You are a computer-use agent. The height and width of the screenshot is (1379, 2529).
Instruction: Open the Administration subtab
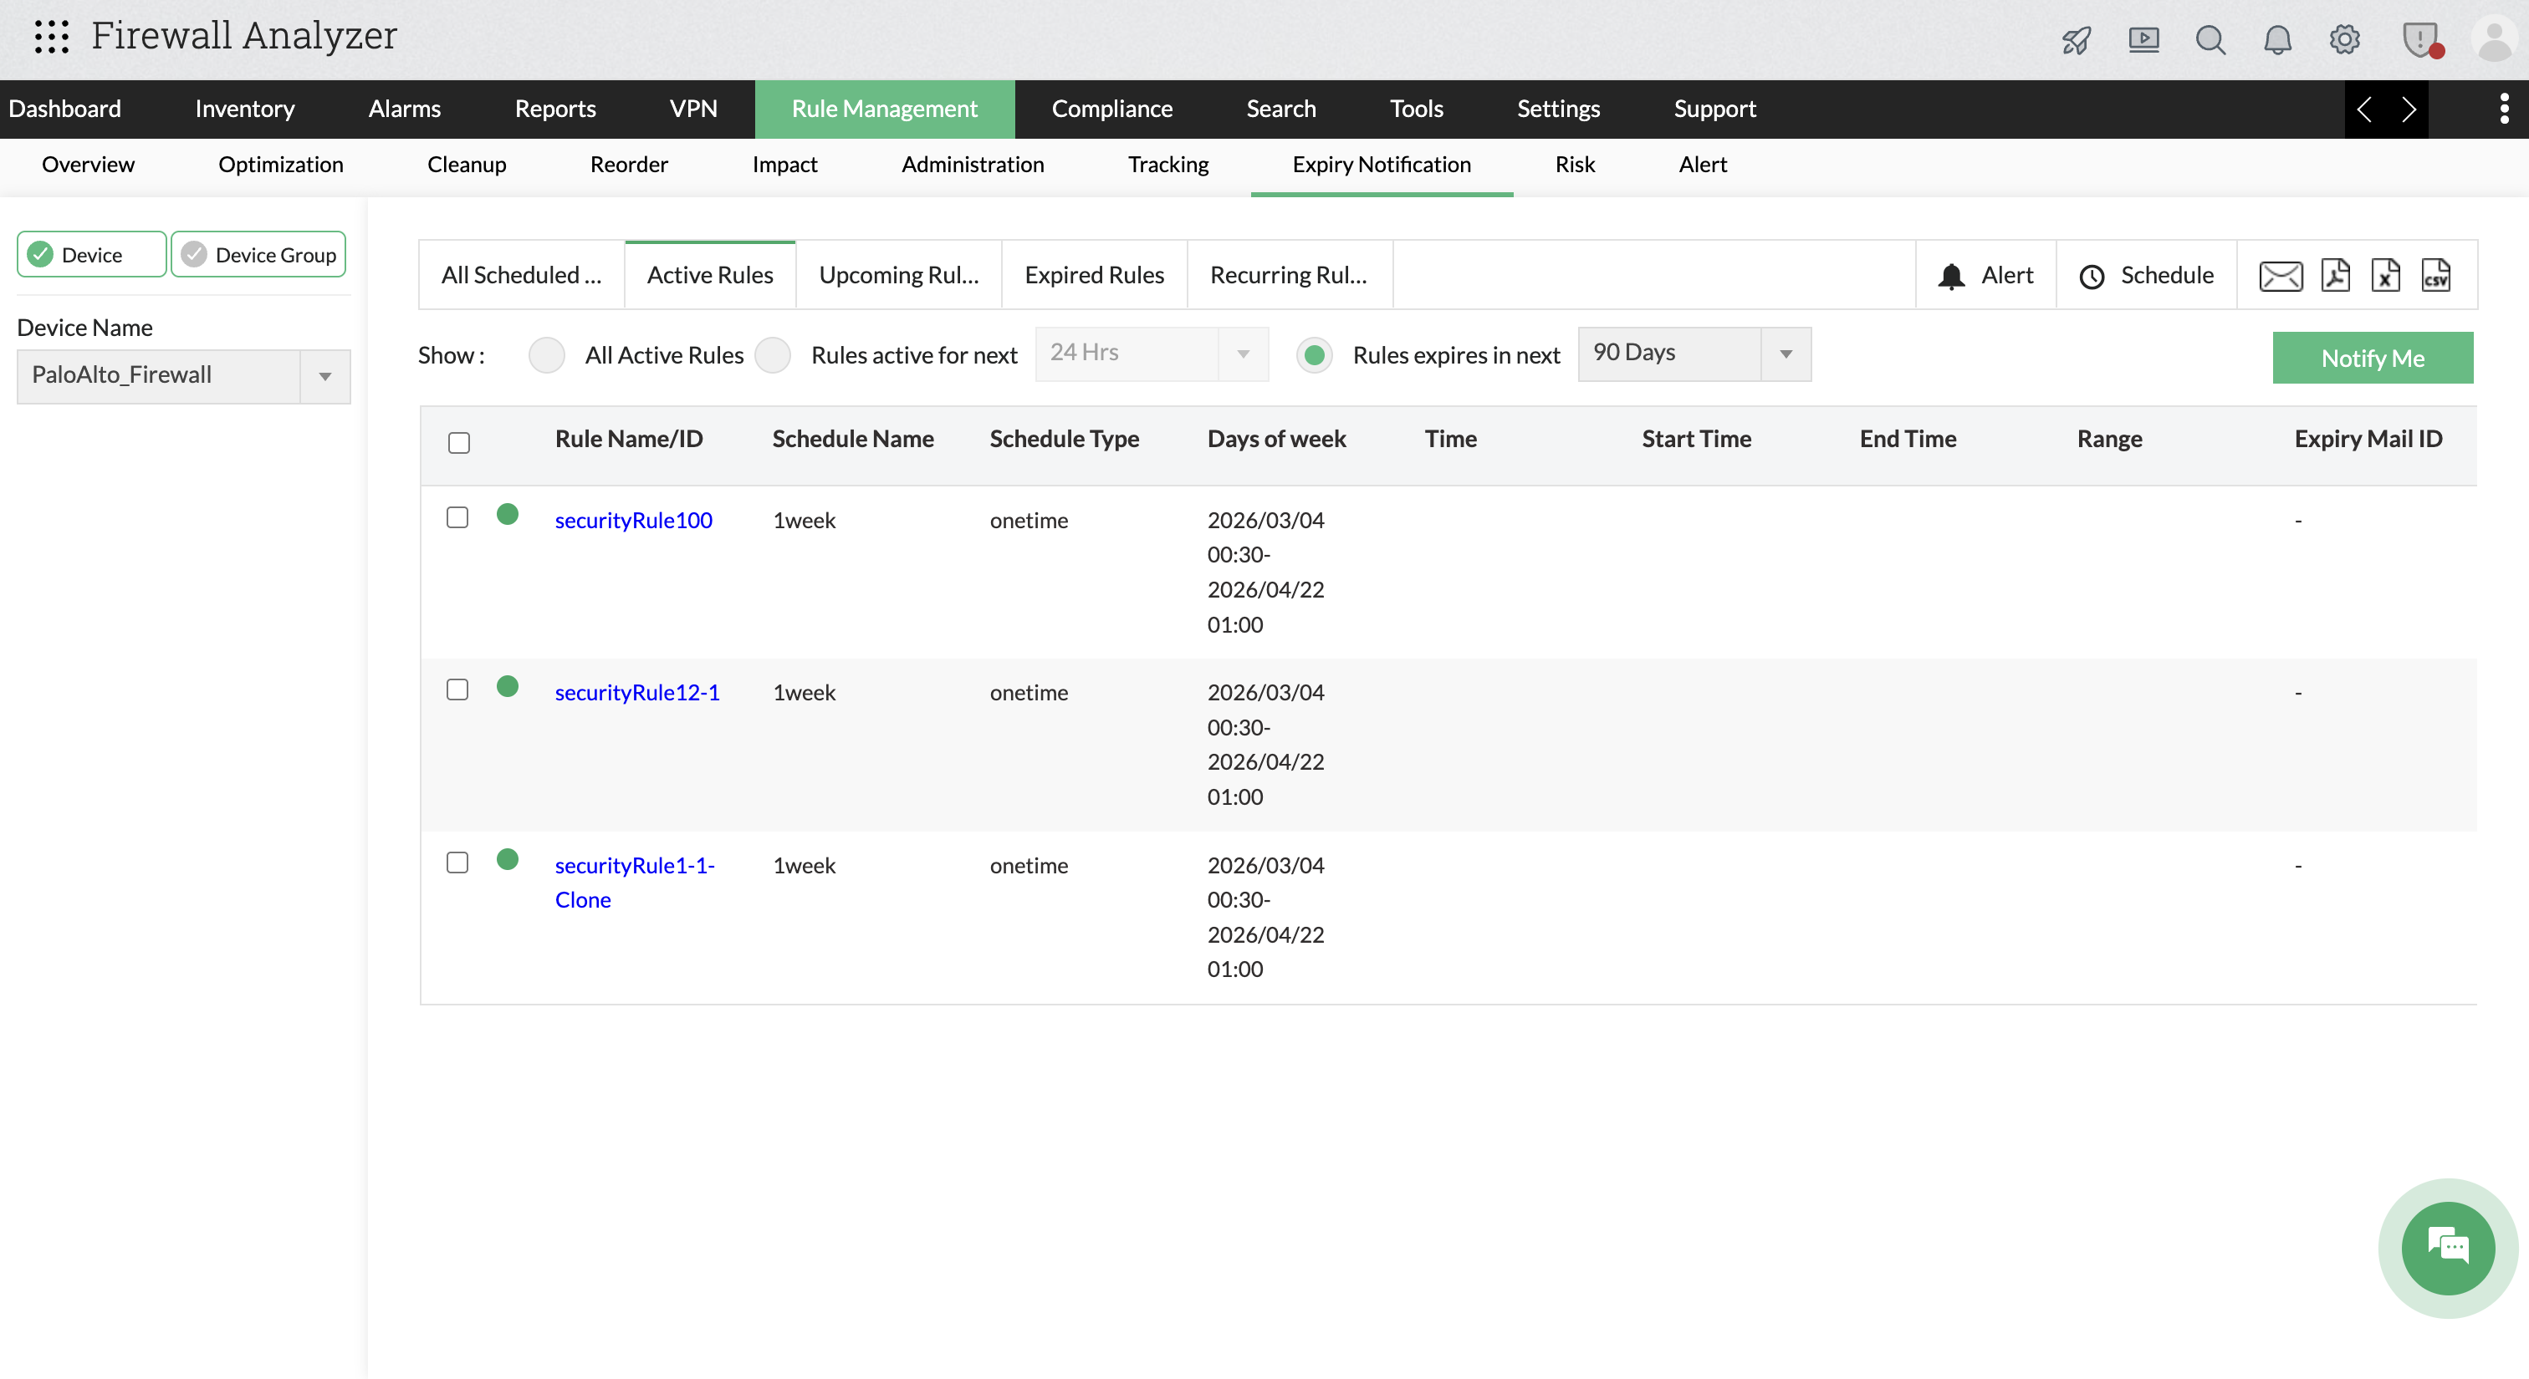pyautogui.click(x=972, y=165)
